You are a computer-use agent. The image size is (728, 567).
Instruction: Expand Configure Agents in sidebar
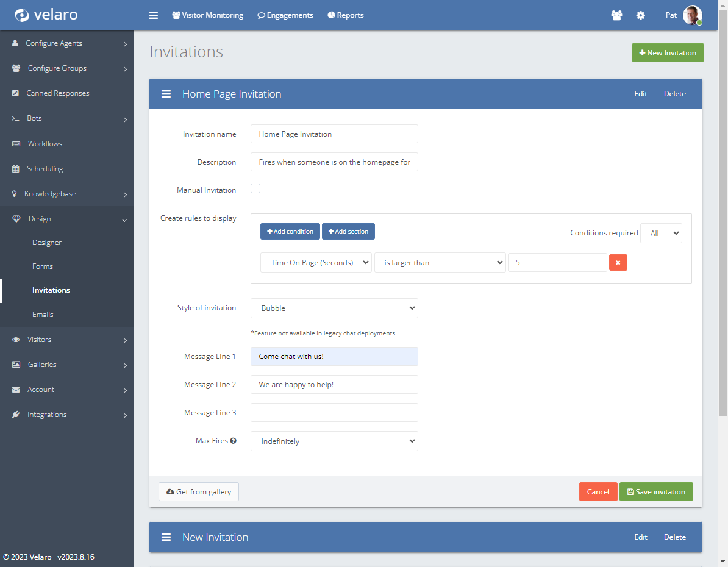point(67,43)
